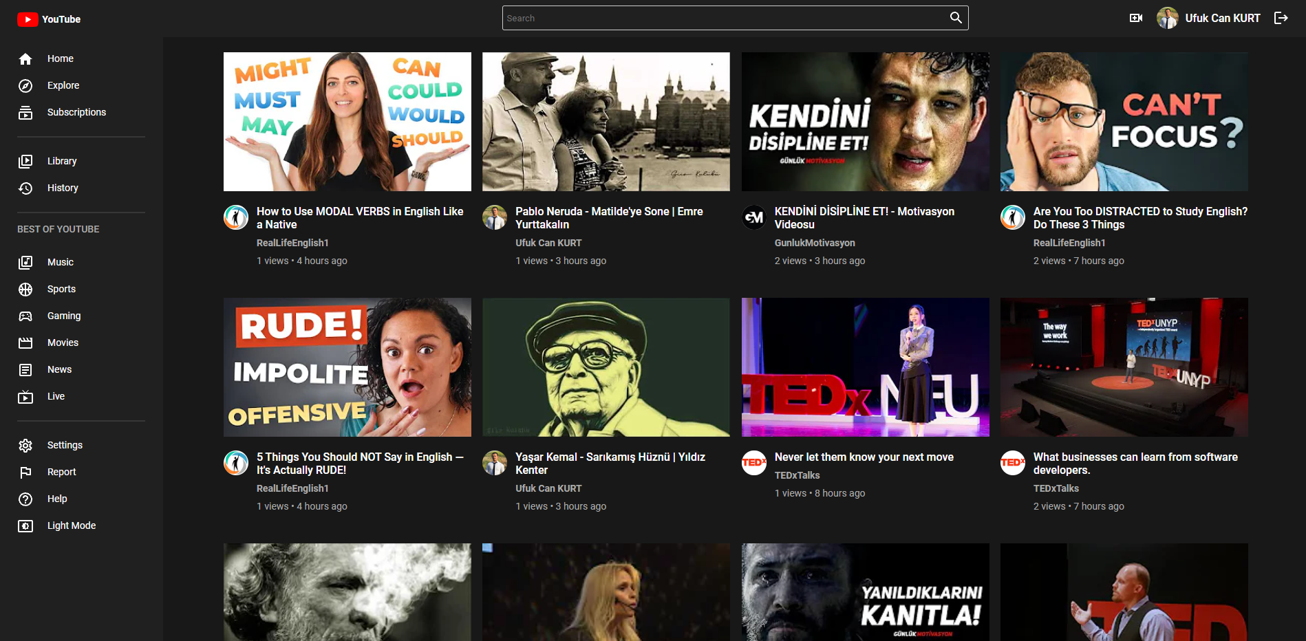Open the TEDxNEU speaker thumbnail

point(866,367)
